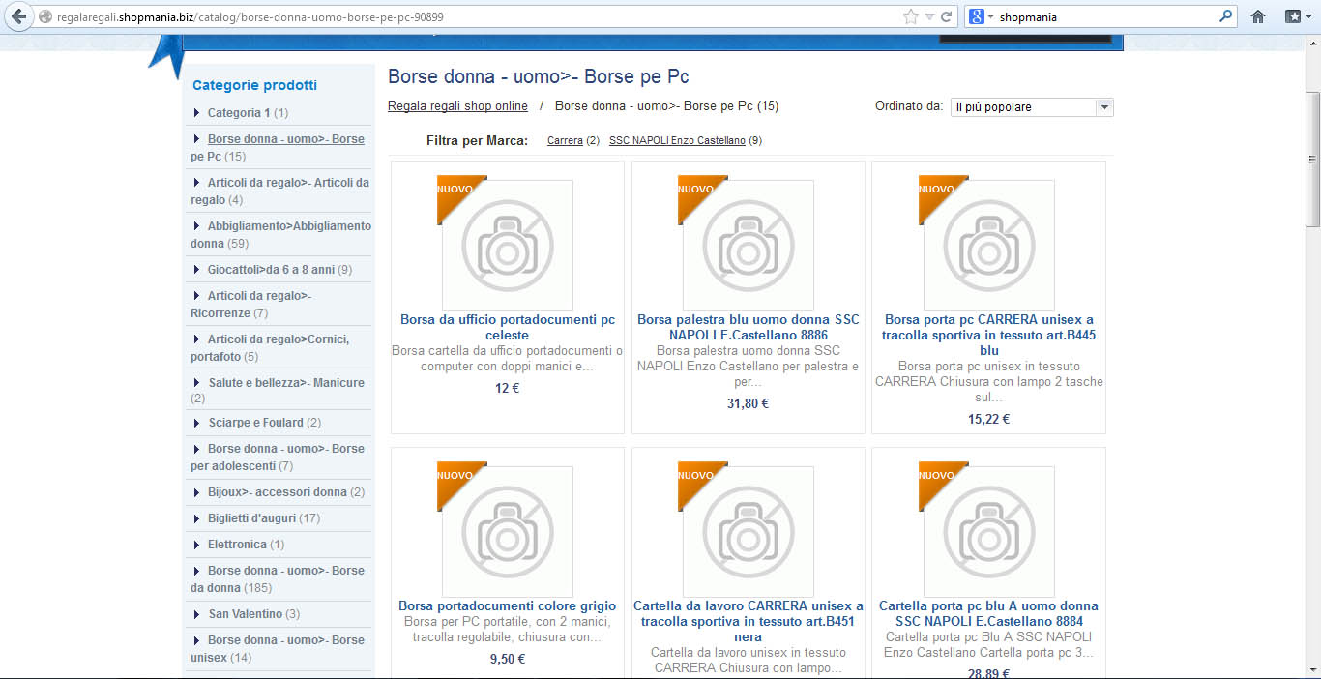Viewport: 1321px width, 679px height.
Task: Open the 'Il più popolare' sort dropdown
Action: tap(1032, 107)
